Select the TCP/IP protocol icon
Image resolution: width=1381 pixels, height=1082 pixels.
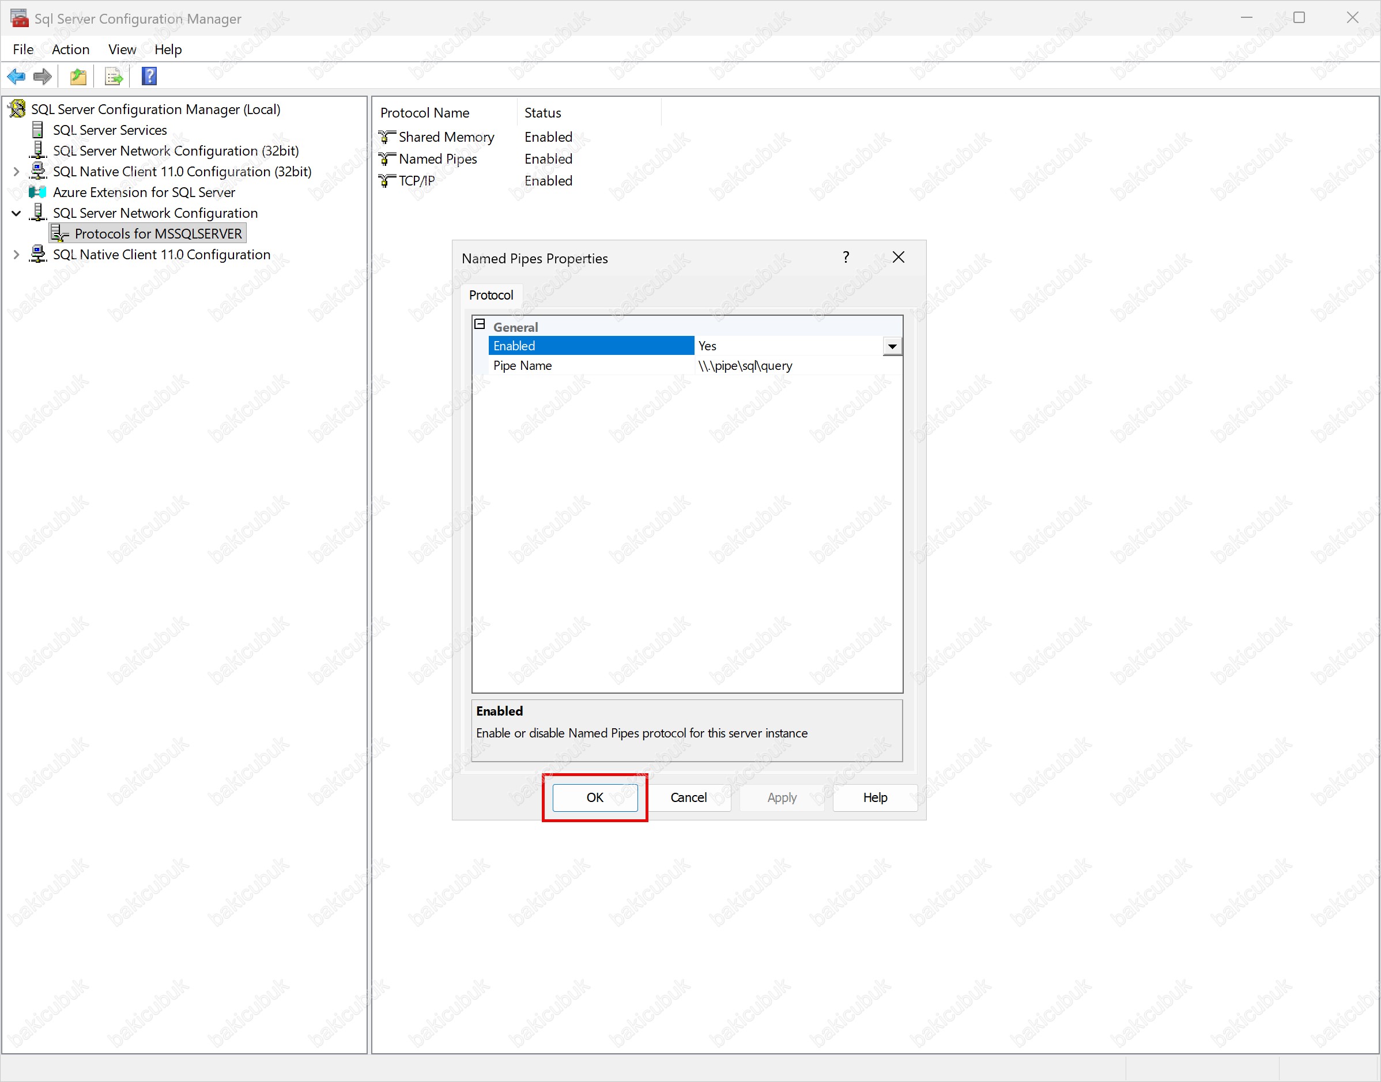387,181
